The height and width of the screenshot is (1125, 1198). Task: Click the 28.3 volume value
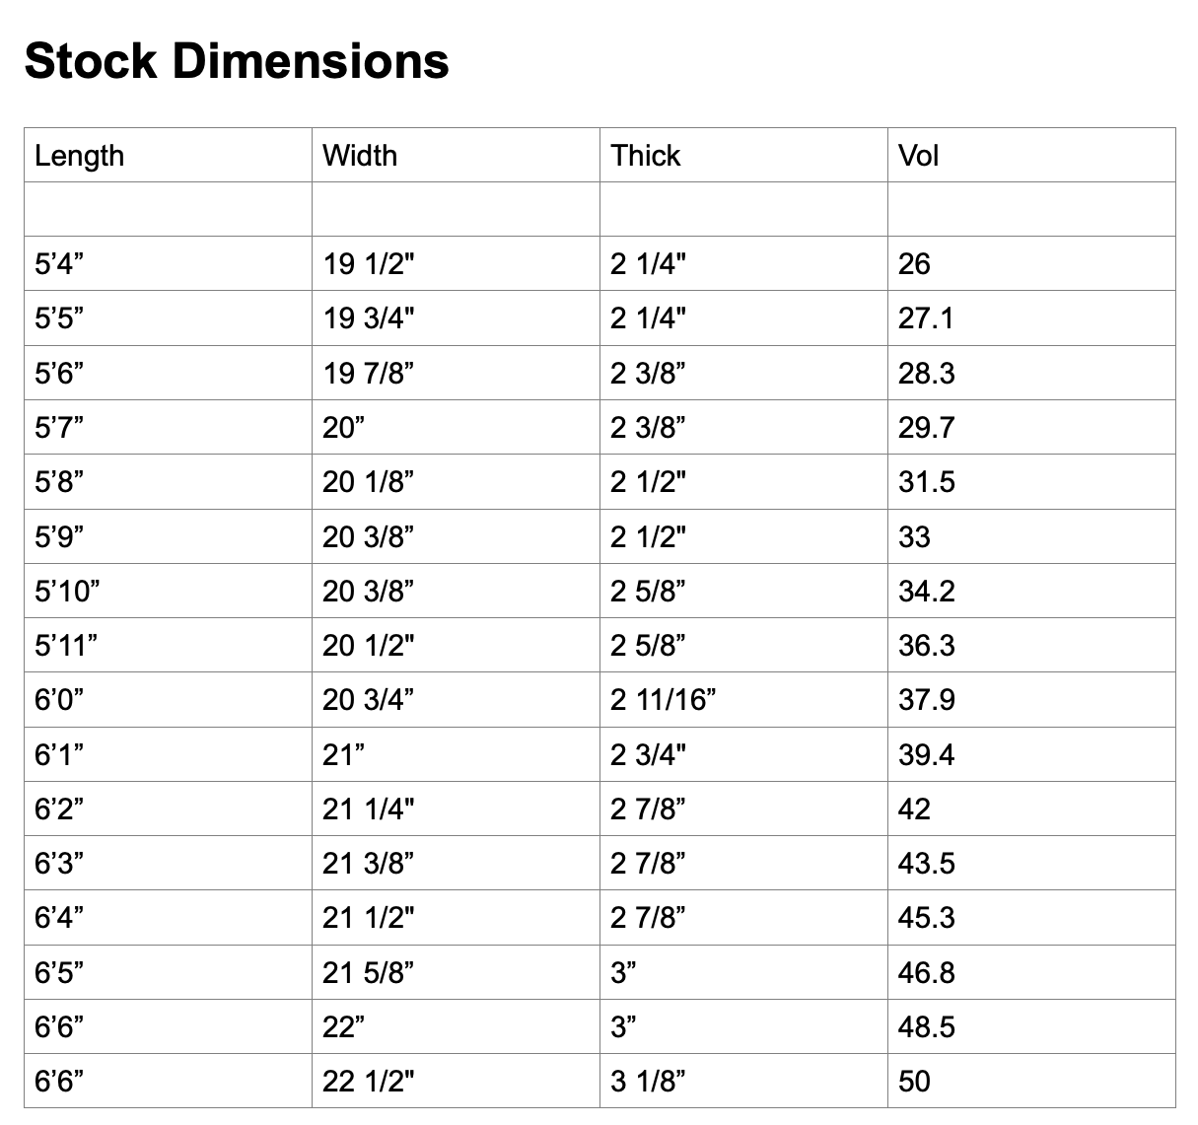coord(926,374)
